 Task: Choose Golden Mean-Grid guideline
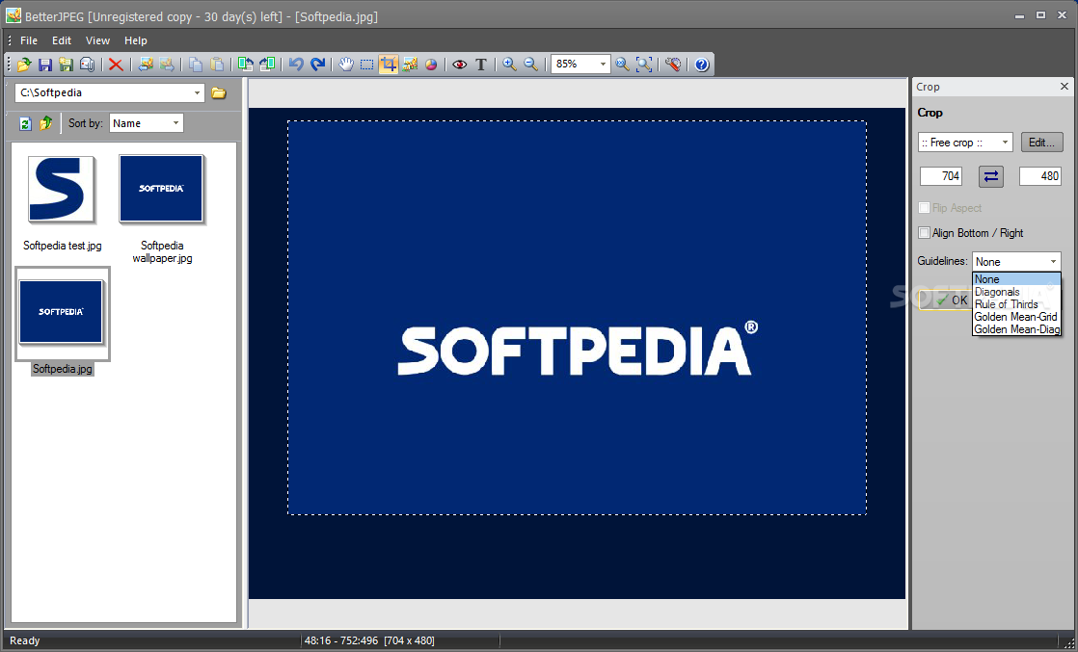pyautogui.click(x=1017, y=317)
